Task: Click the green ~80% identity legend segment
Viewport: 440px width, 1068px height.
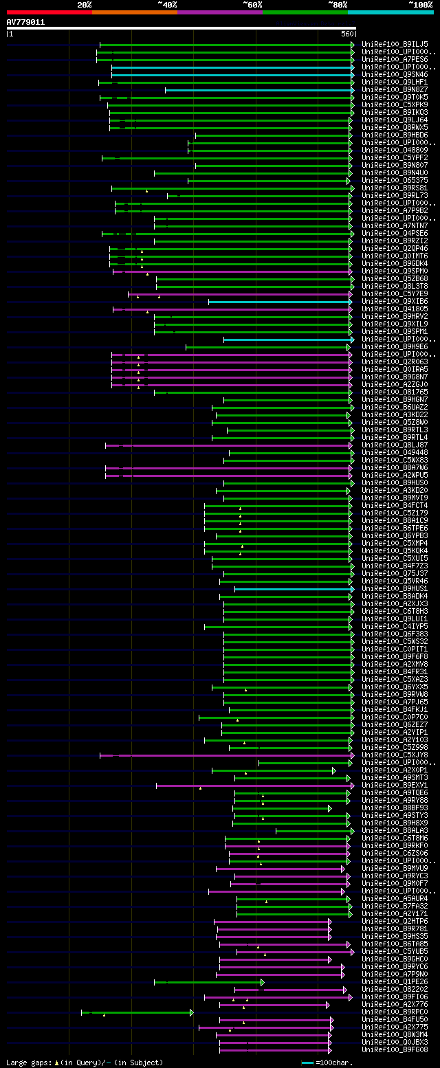Action: [305, 12]
